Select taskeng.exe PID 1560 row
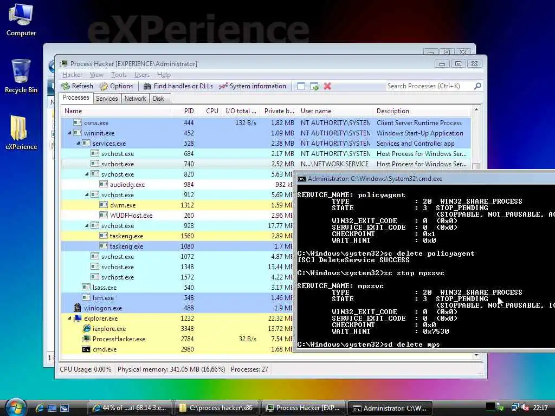The width and height of the screenshot is (555, 416). coord(177,236)
